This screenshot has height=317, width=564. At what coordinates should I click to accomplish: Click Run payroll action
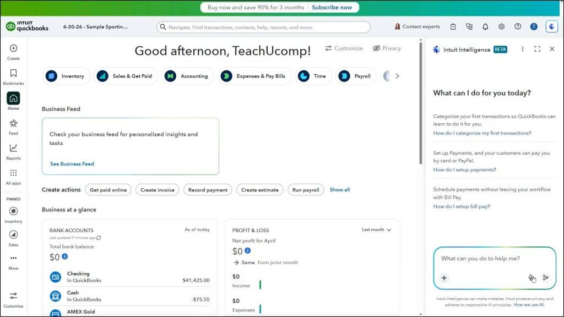coord(306,190)
